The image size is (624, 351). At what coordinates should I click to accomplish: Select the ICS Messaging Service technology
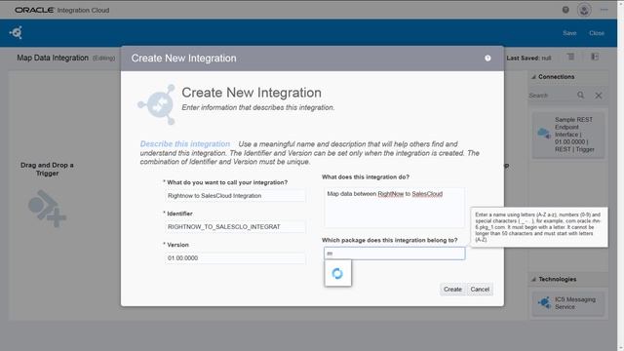[568, 303]
